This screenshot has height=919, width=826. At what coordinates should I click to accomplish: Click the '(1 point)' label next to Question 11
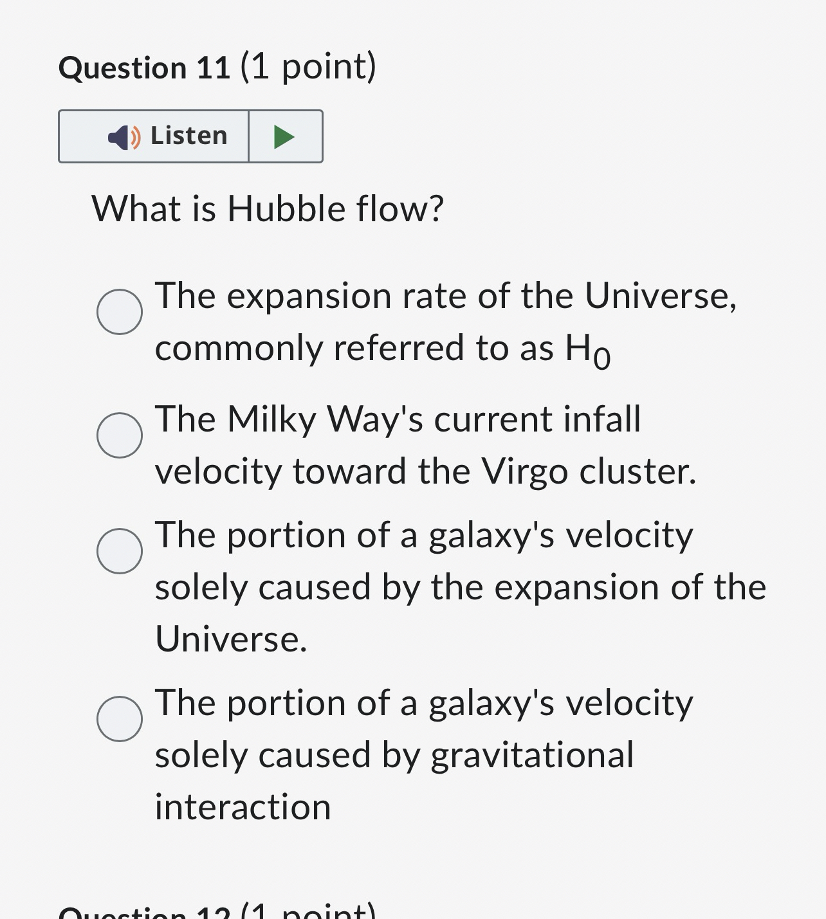[x=307, y=66]
